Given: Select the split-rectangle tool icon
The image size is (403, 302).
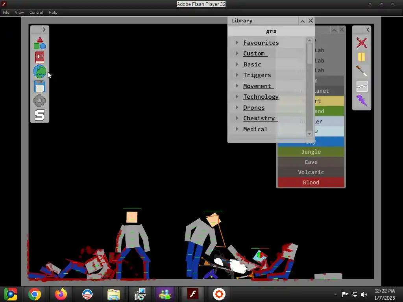Looking at the screenshot, I should (x=362, y=86).
